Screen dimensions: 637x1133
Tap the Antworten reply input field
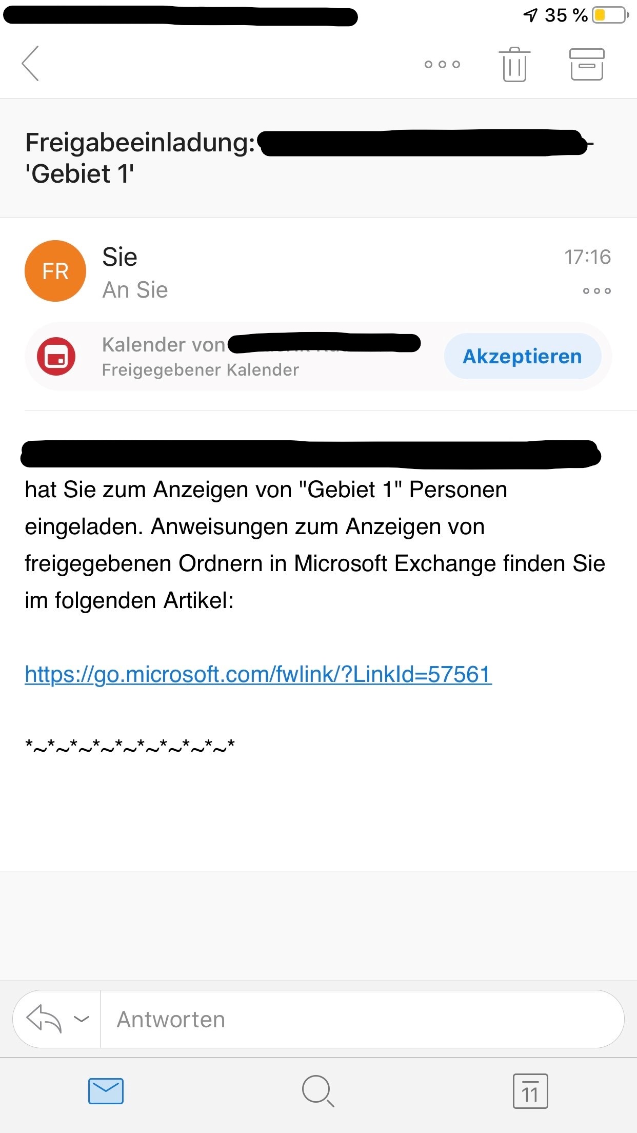362,1019
